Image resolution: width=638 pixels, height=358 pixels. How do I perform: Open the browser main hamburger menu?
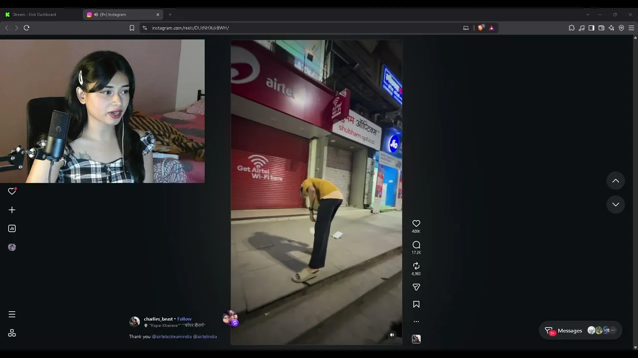(x=631, y=28)
